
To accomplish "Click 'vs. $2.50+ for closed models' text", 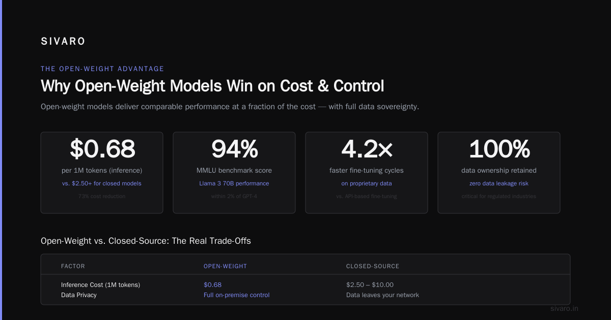I will [102, 183].
